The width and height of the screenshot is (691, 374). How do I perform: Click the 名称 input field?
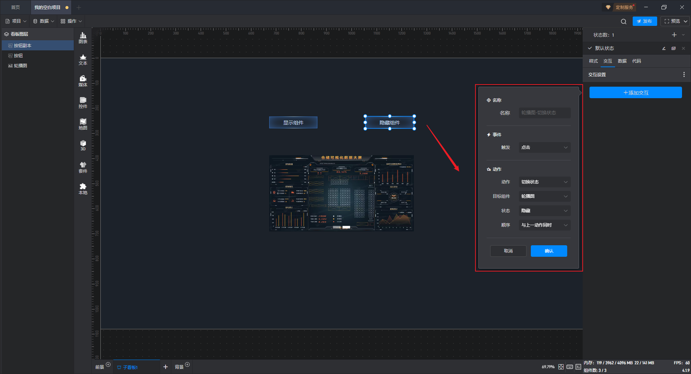(x=544, y=113)
